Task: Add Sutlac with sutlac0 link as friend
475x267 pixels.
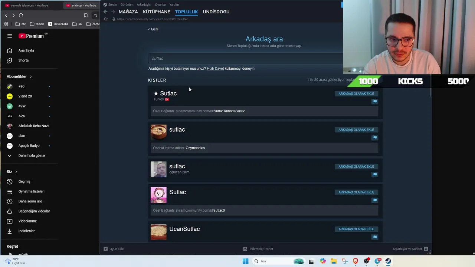Action: [x=356, y=192]
